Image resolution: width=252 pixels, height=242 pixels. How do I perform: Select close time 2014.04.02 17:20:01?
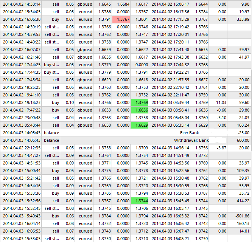(x=170, y=34)
